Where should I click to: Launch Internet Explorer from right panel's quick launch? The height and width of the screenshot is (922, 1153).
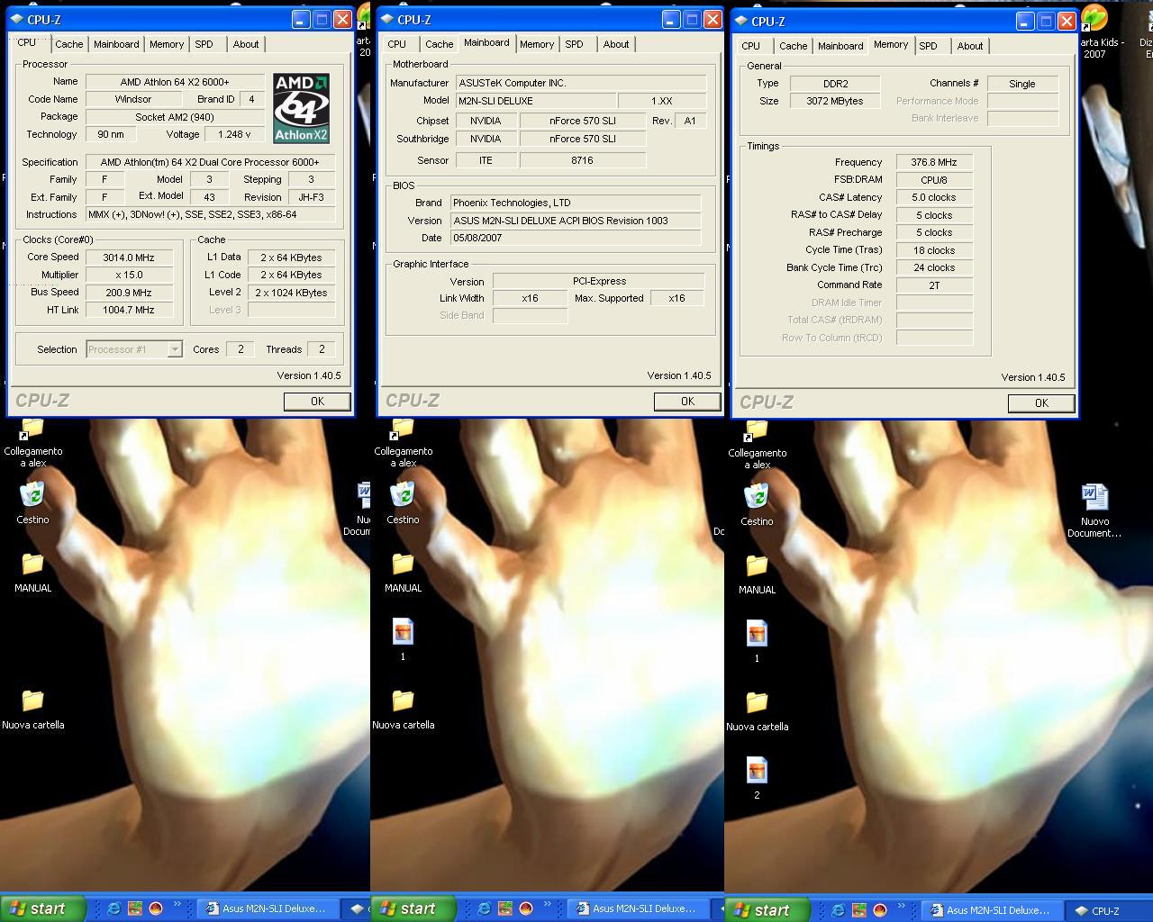[x=838, y=910]
